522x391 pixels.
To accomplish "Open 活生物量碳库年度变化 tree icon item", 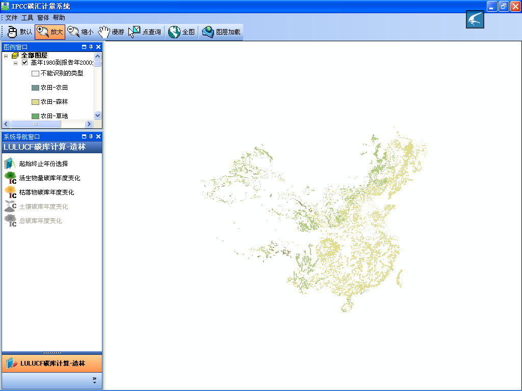I will point(49,178).
